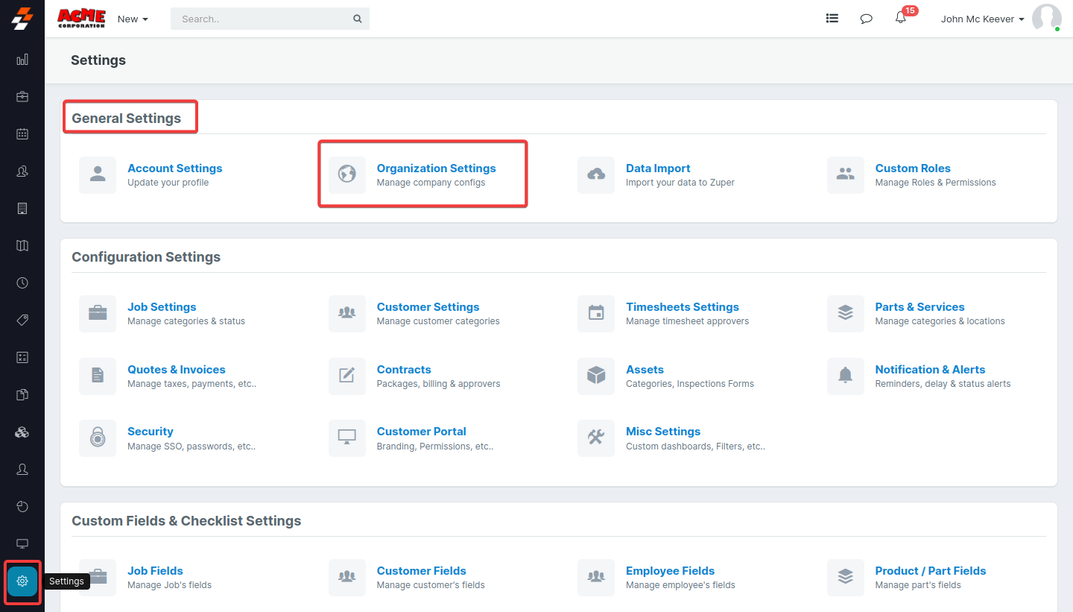Open Notification & Alerts settings
Image resolution: width=1073 pixels, height=612 pixels.
pyautogui.click(x=930, y=370)
